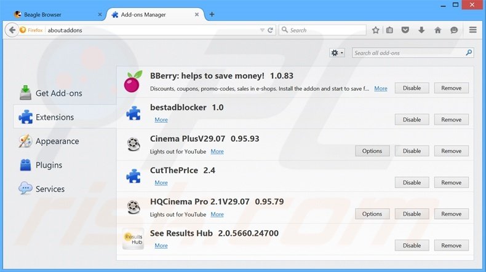This screenshot has width=486, height=272.
Task: Remove HQCinema Pro 2.1V29.07
Action: 452,214
